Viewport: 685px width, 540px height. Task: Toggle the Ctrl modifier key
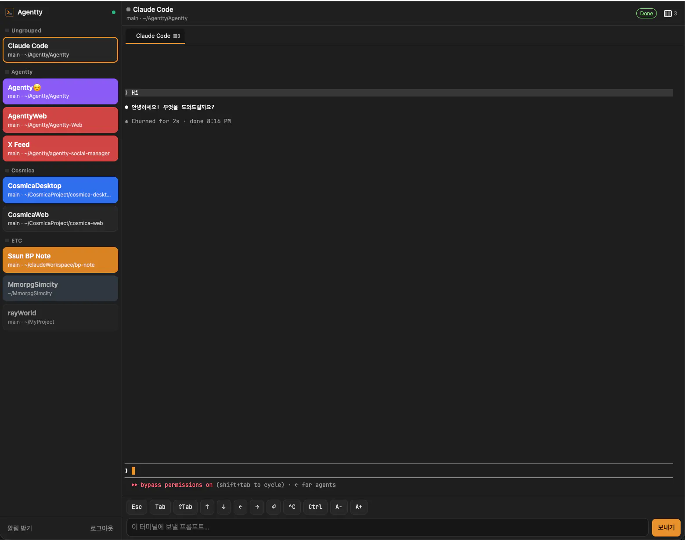315,507
